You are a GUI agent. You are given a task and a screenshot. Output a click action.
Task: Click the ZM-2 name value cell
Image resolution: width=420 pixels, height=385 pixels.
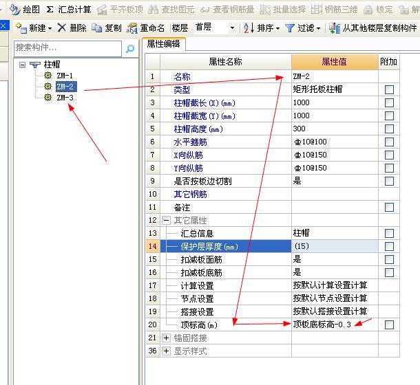[x=335, y=76]
